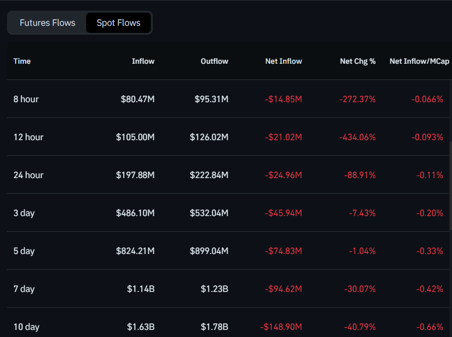Viewport: 452px width, 337px height.
Task: Click the Time column header
Action: 22,61
